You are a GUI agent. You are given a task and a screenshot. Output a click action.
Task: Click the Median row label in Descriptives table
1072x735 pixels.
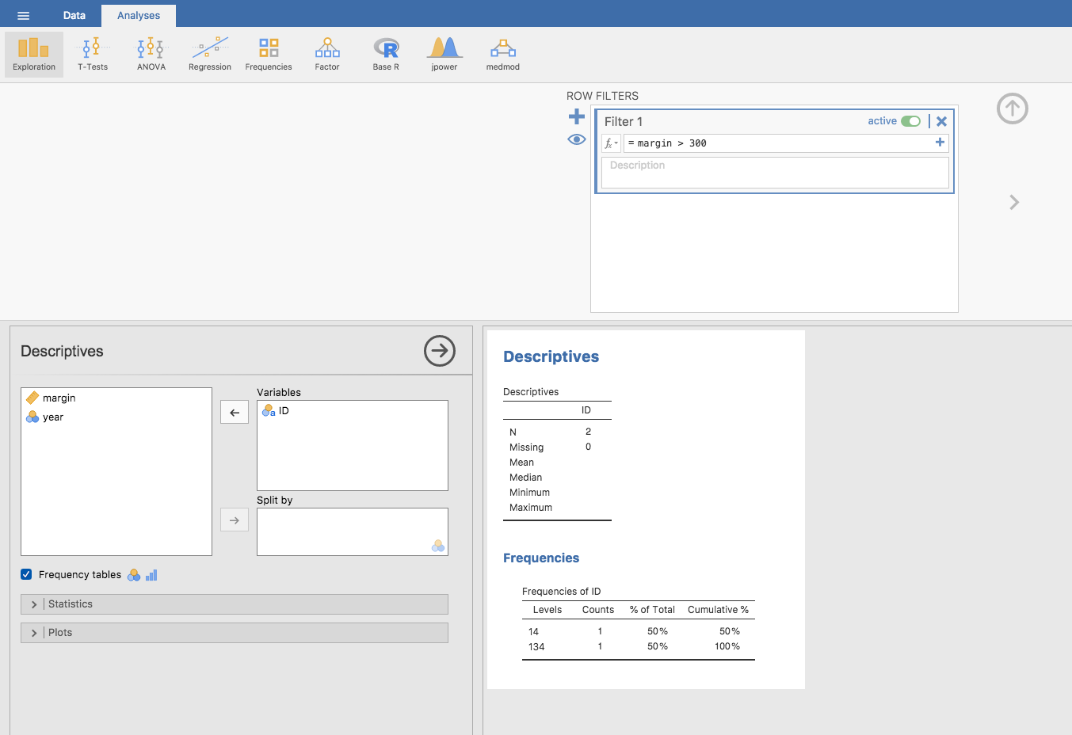click(526, 478)
